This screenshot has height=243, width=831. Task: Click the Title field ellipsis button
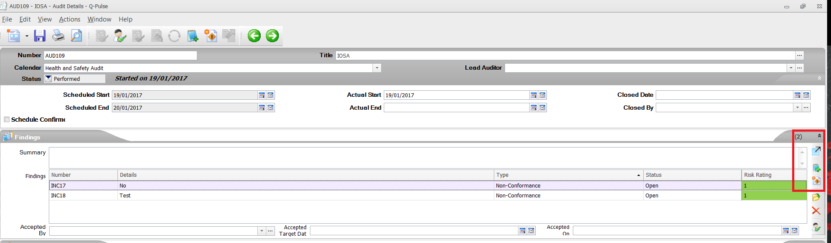(799, 55)
